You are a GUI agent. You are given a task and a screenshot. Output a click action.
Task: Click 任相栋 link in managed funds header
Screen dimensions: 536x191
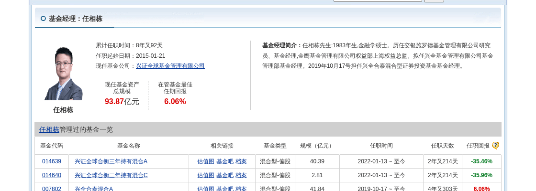(x=49, y=129)
